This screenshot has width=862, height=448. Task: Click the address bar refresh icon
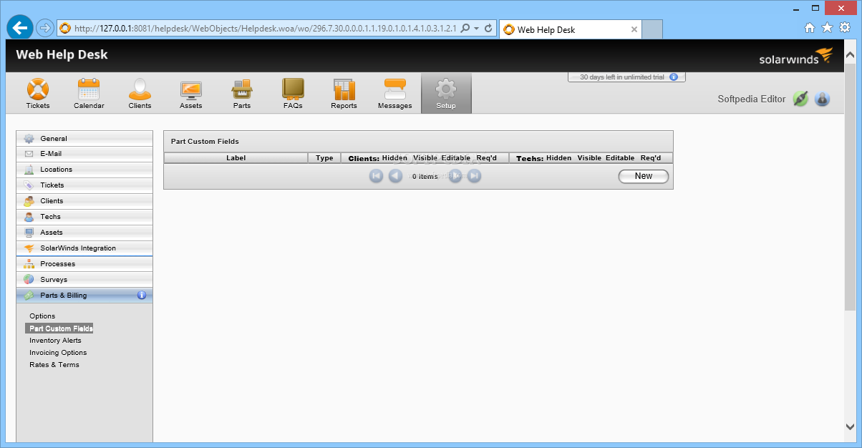(x=488, y=29)
